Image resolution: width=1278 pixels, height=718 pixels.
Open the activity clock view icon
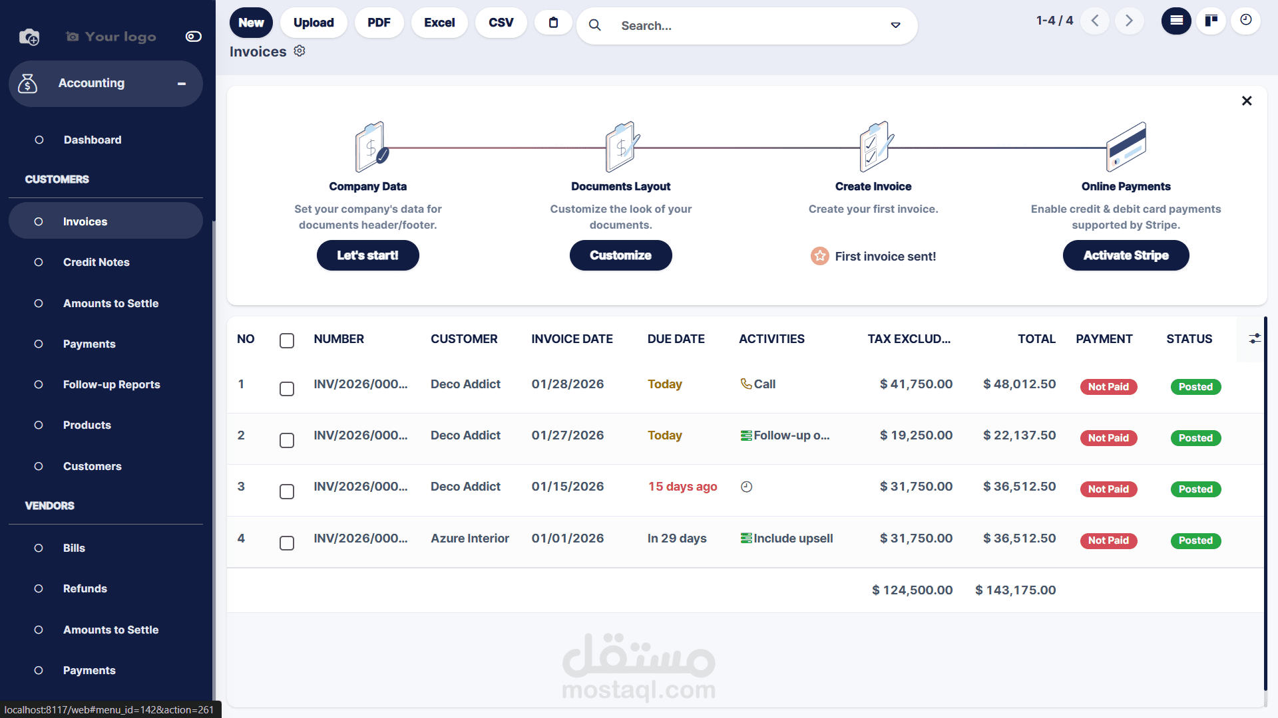pyautogui.click(x=1245, y=21)
